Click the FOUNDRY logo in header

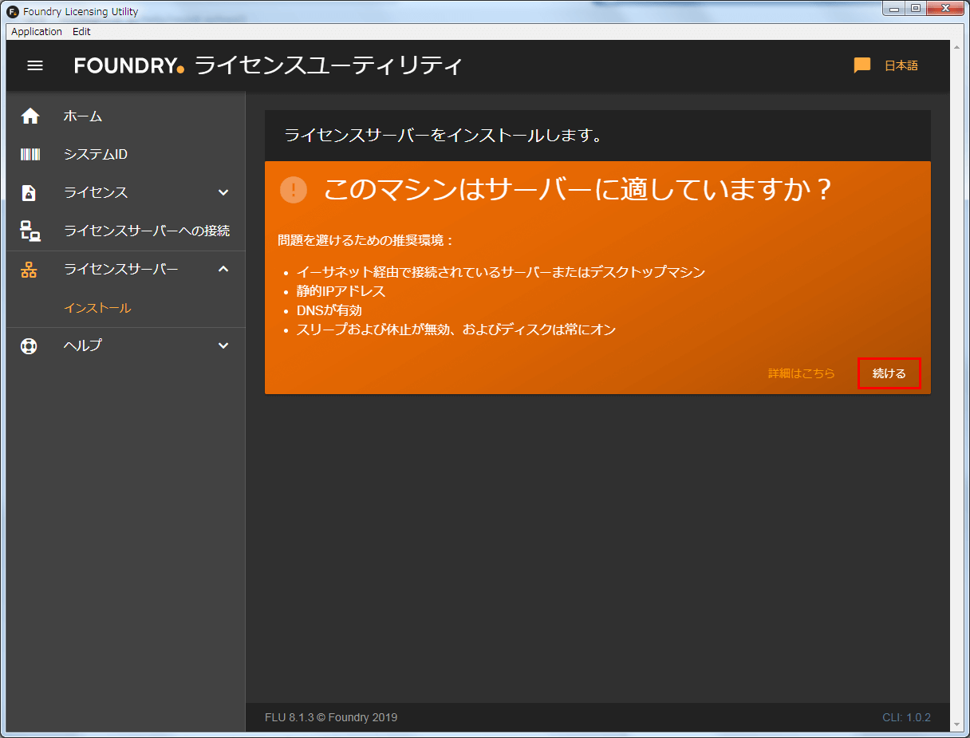tap(129, 65)
